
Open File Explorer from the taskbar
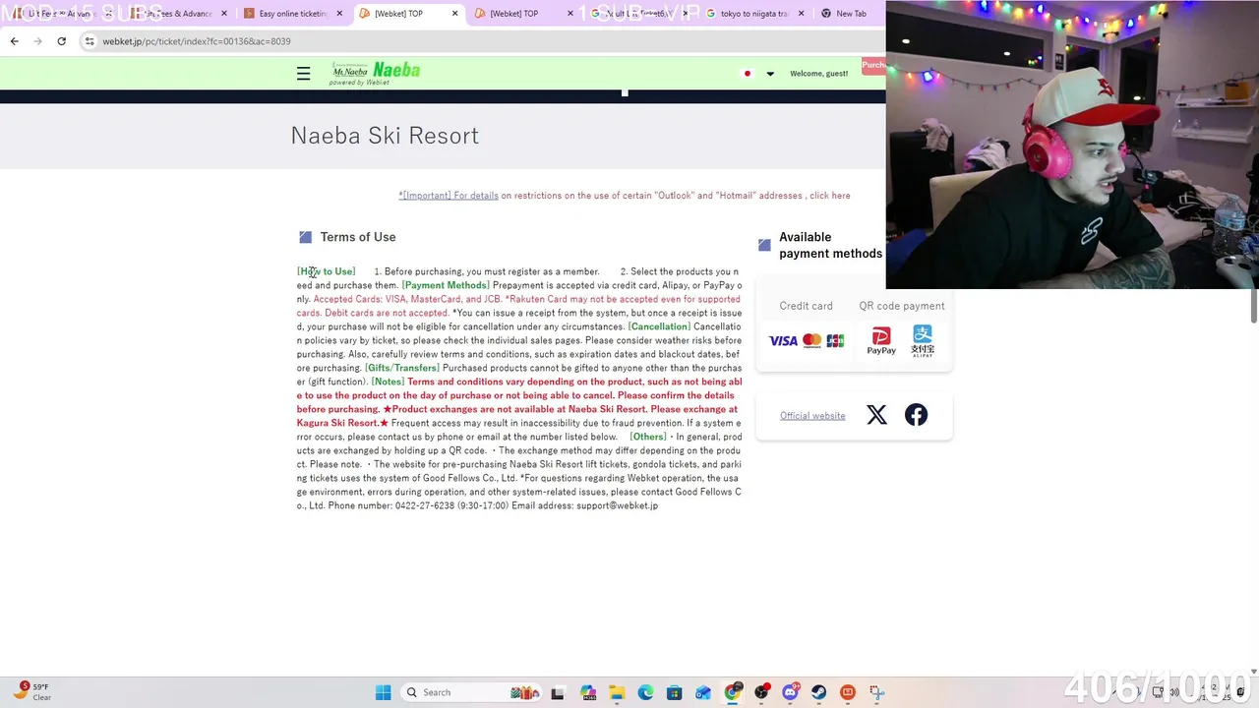point(617,692)
